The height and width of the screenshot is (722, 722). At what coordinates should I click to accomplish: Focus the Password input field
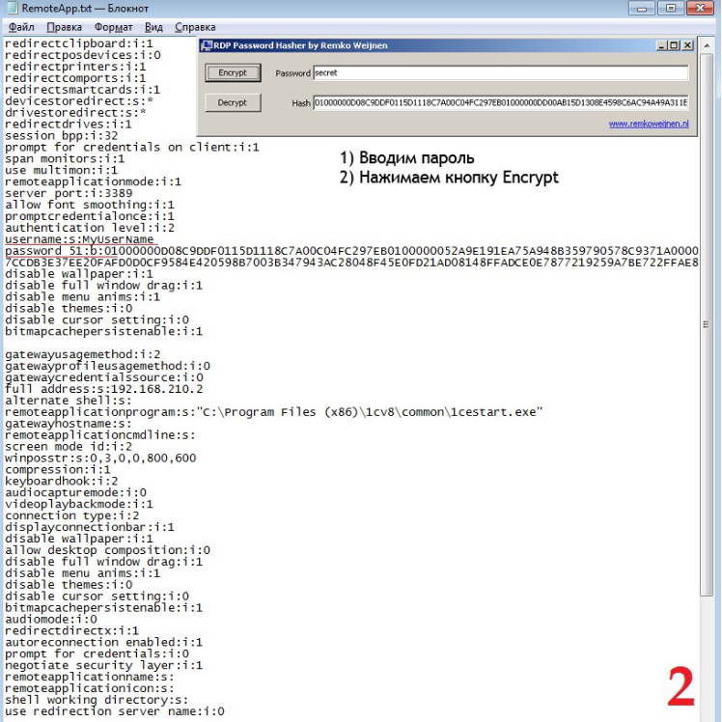[500, 73]
